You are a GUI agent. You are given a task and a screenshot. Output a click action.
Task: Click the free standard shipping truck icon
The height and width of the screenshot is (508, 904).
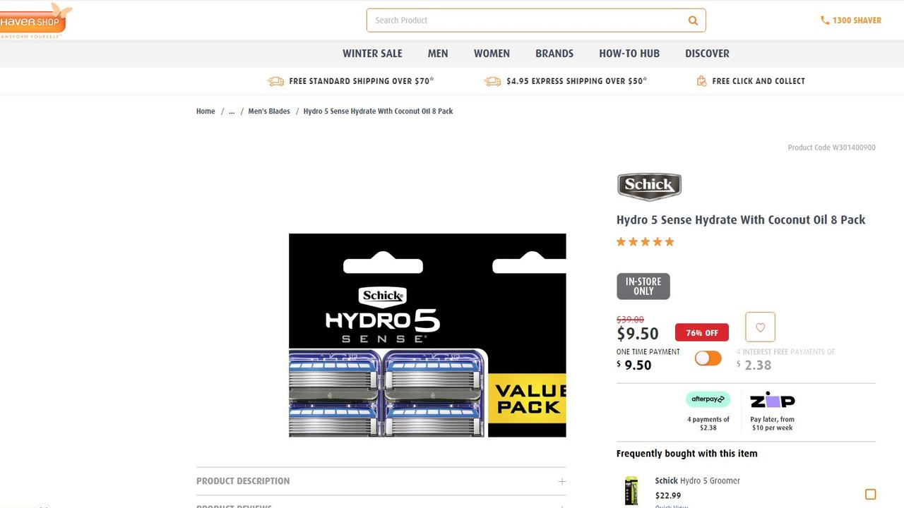click(x=275, y=81)
